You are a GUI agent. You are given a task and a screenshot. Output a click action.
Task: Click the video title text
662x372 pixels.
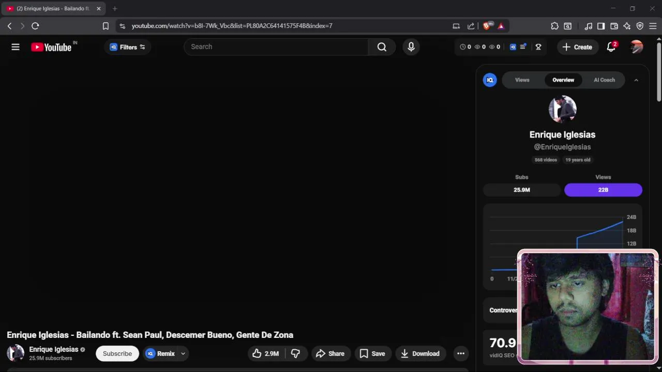(x=150, y=335)
